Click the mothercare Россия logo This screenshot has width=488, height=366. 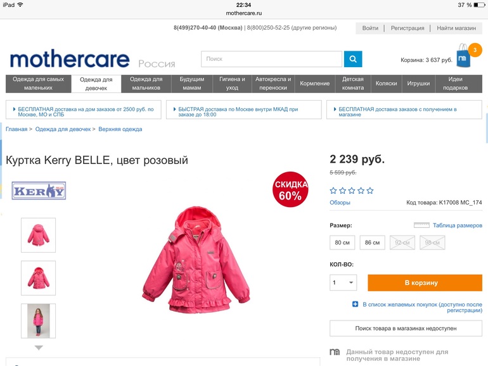pos(93,59)
